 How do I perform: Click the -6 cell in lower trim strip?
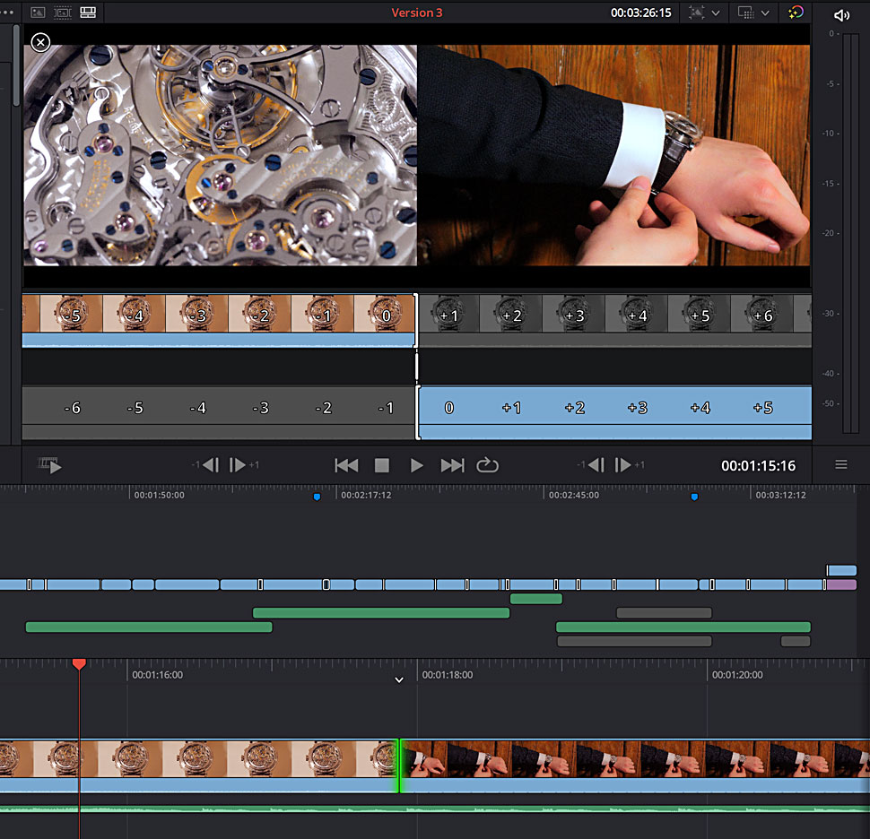pyautogui.click(x=72, y=408)
